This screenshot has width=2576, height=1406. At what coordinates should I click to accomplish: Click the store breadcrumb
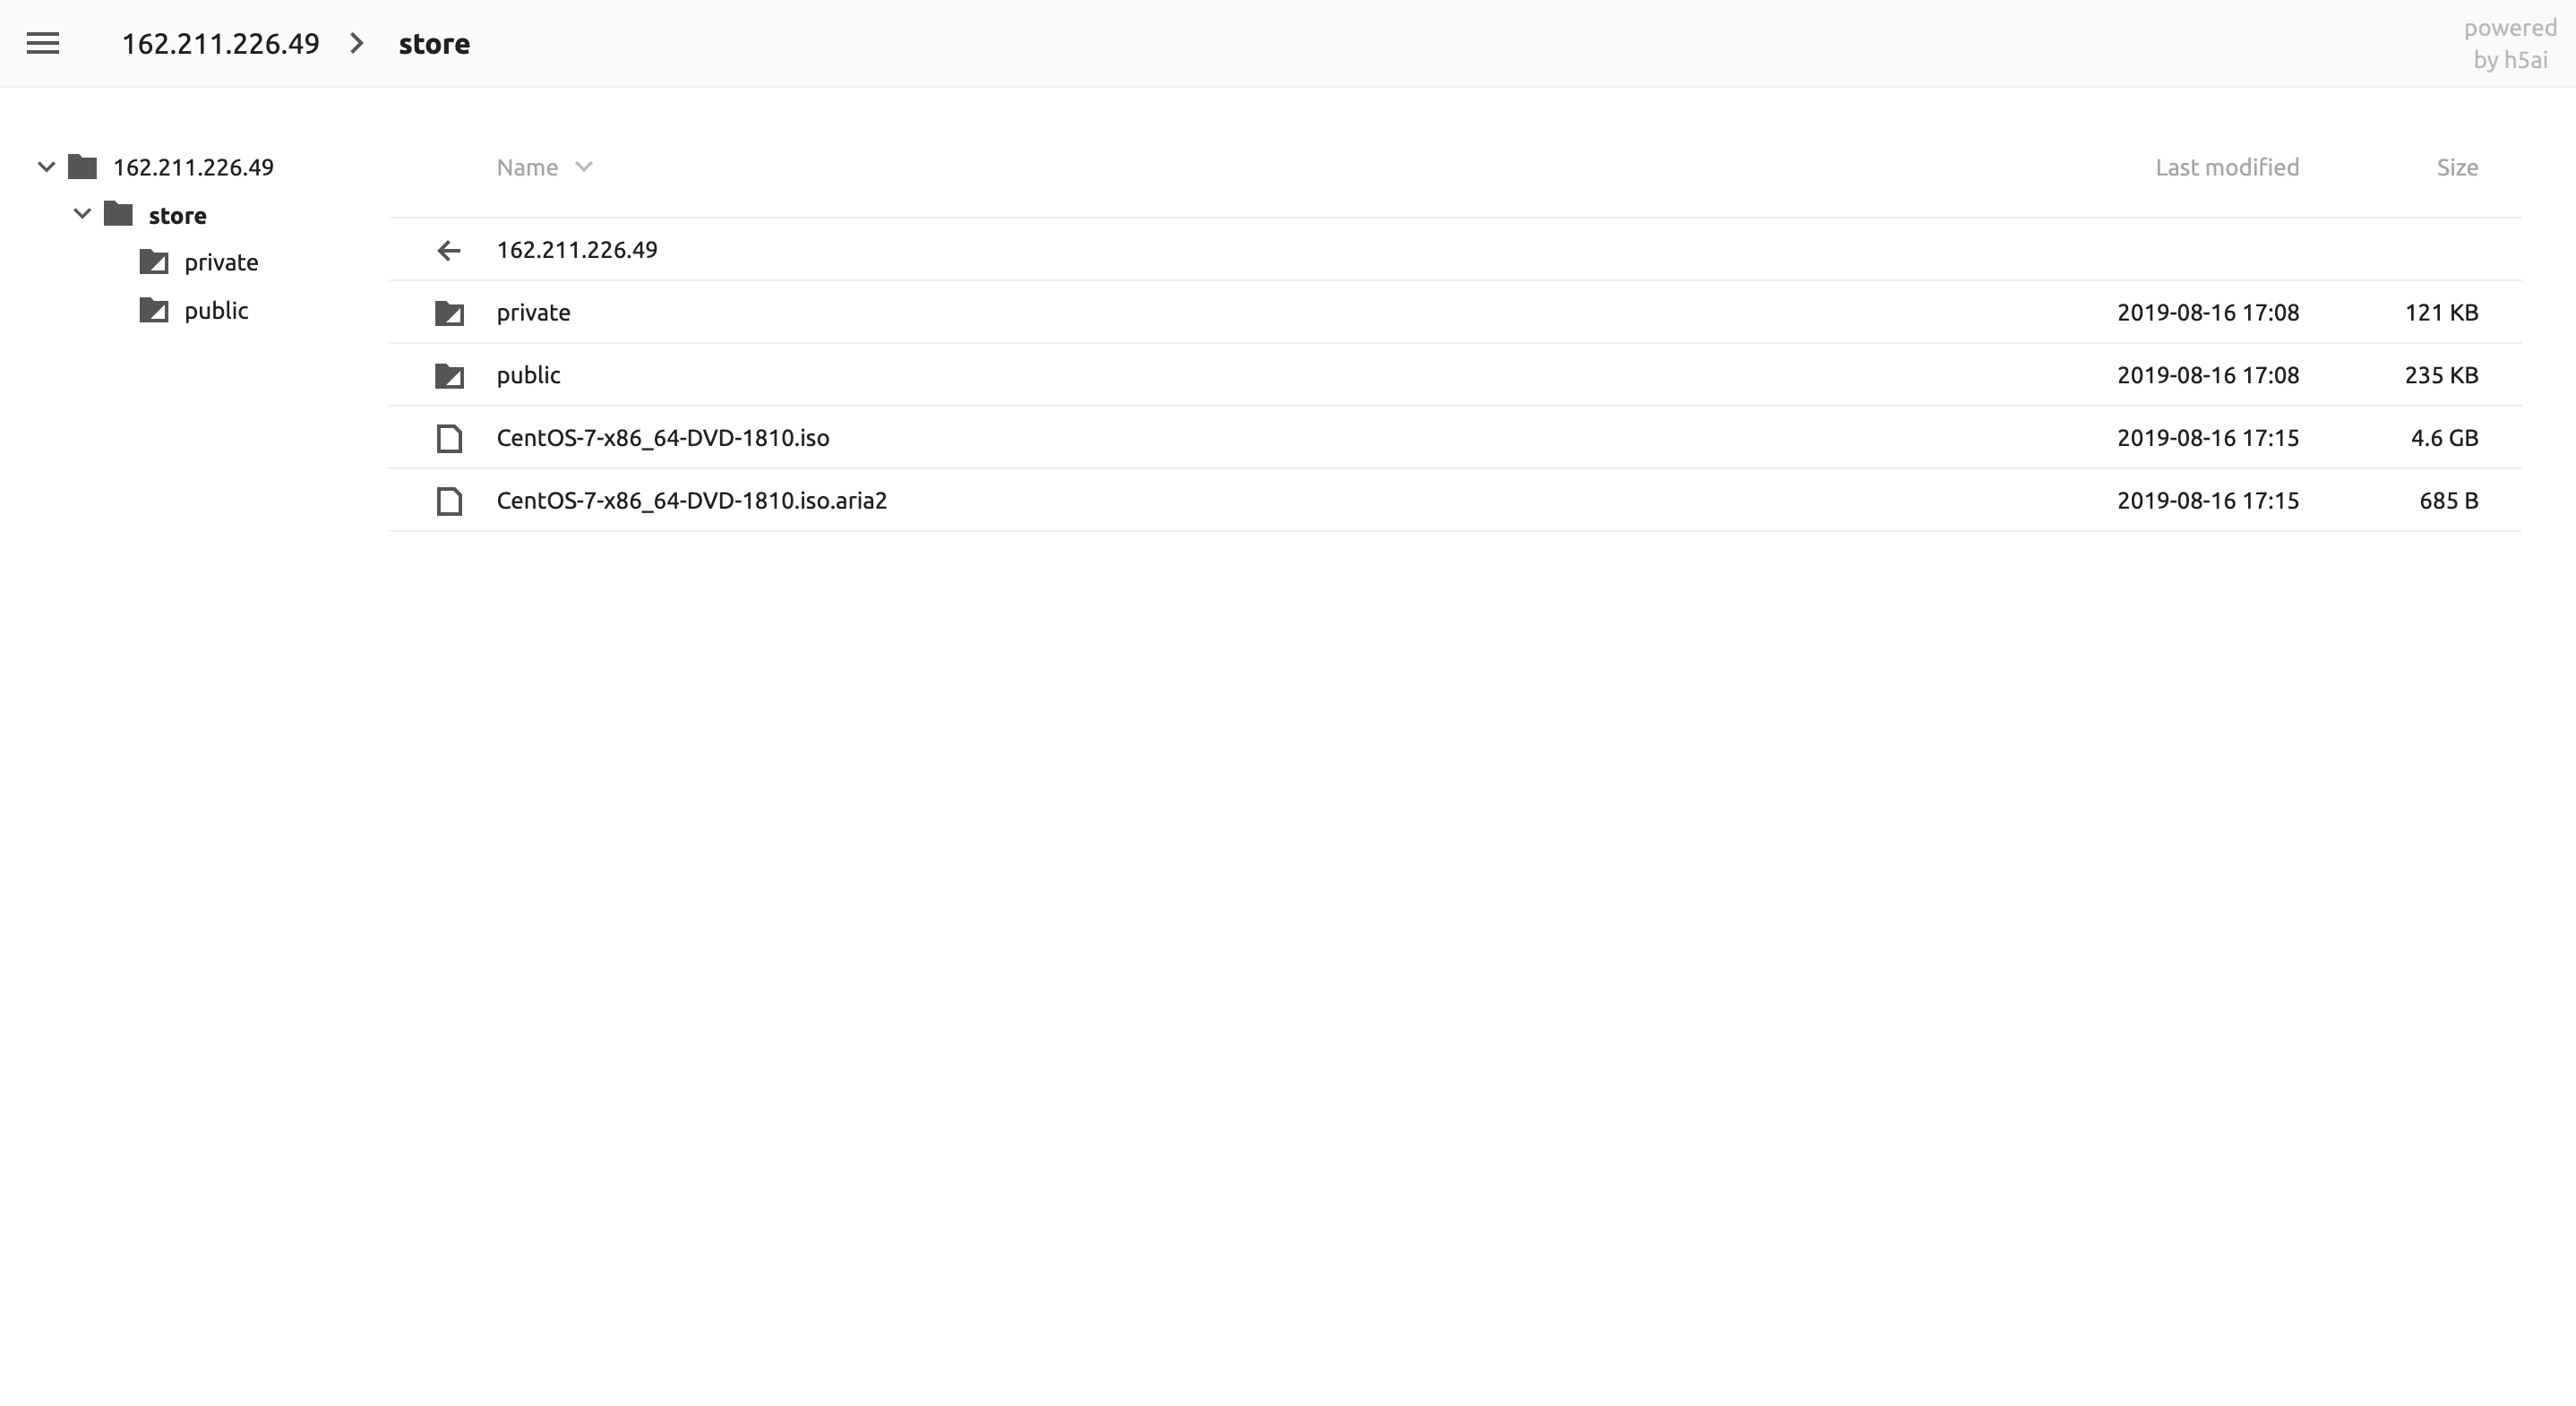(x=434, y=43)
